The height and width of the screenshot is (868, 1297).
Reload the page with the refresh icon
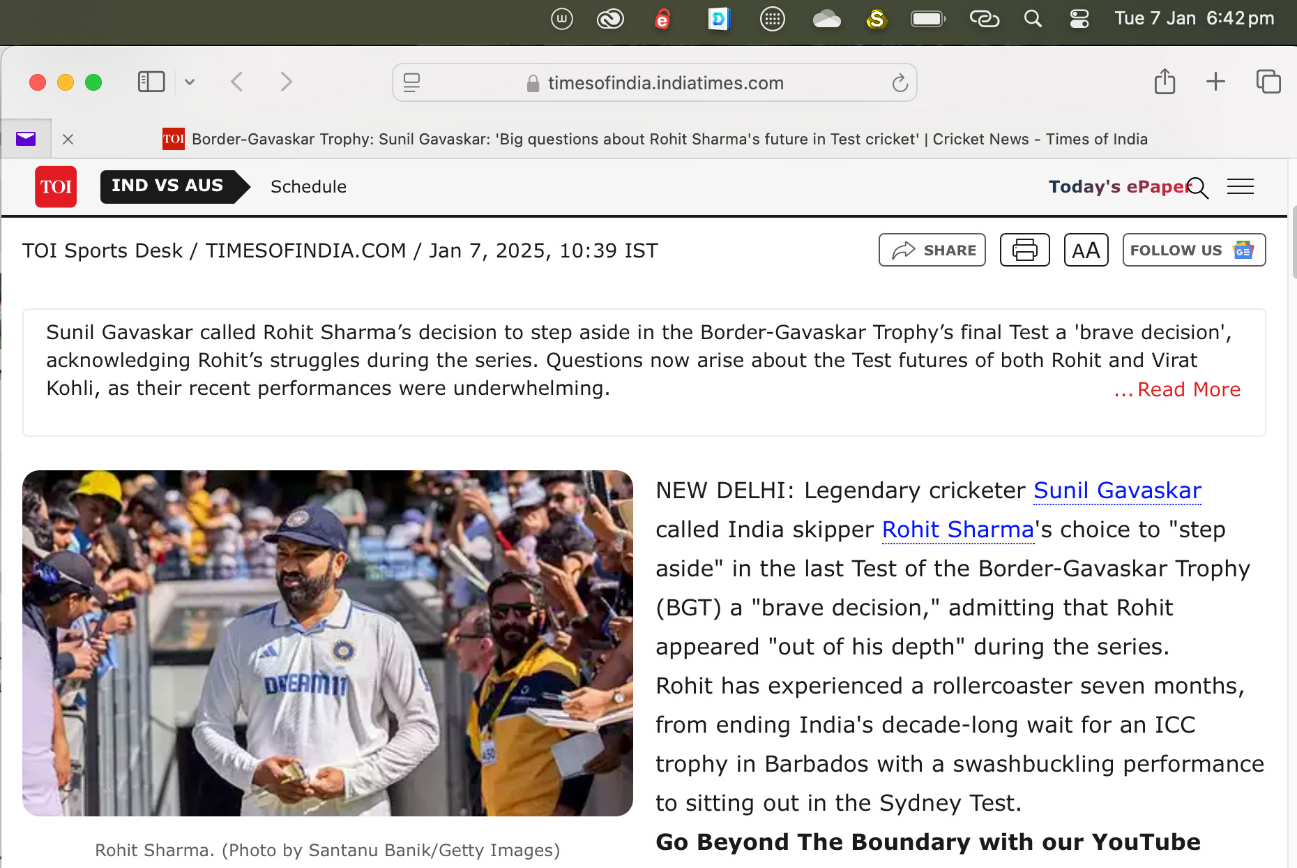click(x=900, y=83)
